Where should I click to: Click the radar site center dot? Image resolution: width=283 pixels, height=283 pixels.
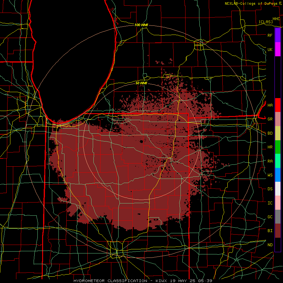point(141,141)
